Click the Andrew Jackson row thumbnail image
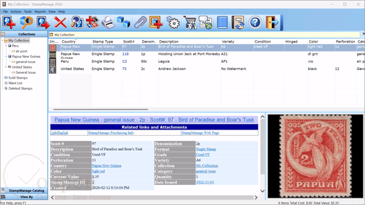The height and width of the screenshot is (205, 365). tap(52, 70)
